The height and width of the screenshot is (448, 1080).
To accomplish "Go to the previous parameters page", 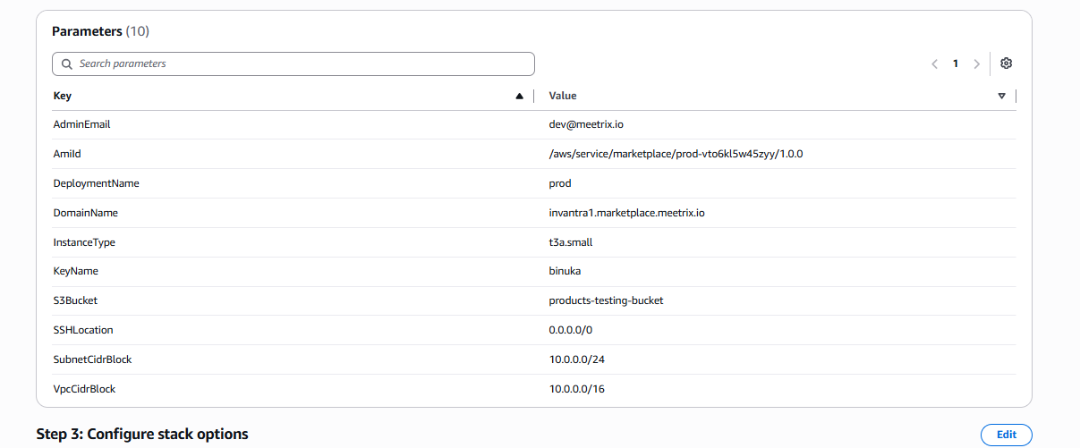I will click(934, 63).
